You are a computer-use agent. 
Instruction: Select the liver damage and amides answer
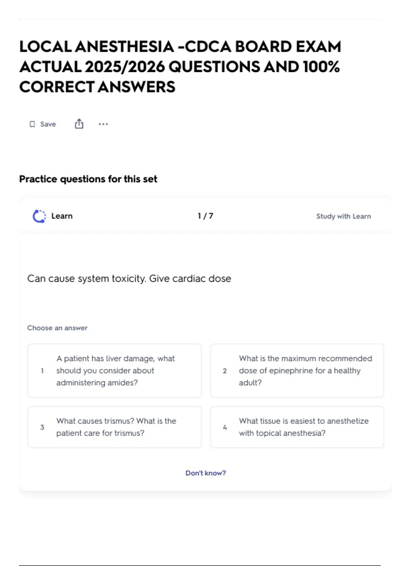point(115,371)
